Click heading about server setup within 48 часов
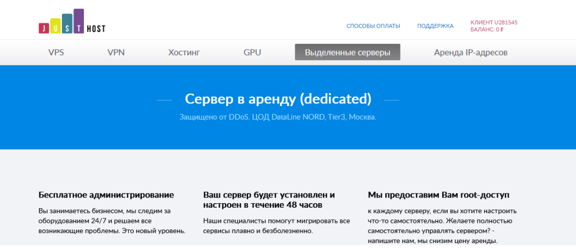 (269, 200)
